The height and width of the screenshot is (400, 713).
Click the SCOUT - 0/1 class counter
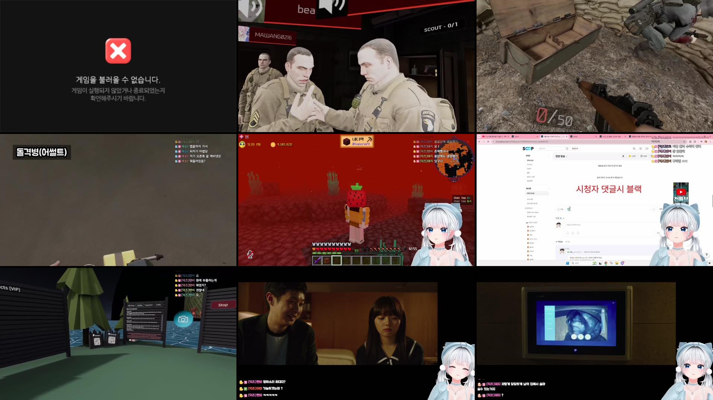pos(441,27)
